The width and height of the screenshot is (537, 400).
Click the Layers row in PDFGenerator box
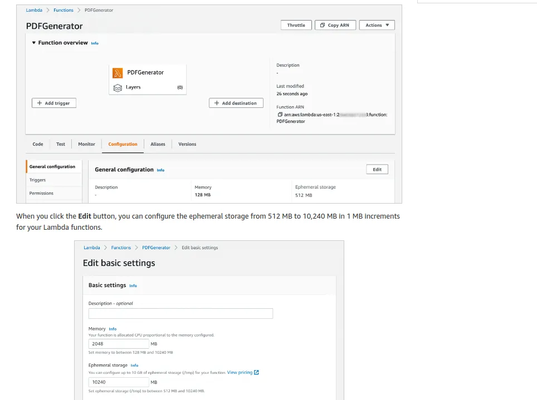point(148,87)
